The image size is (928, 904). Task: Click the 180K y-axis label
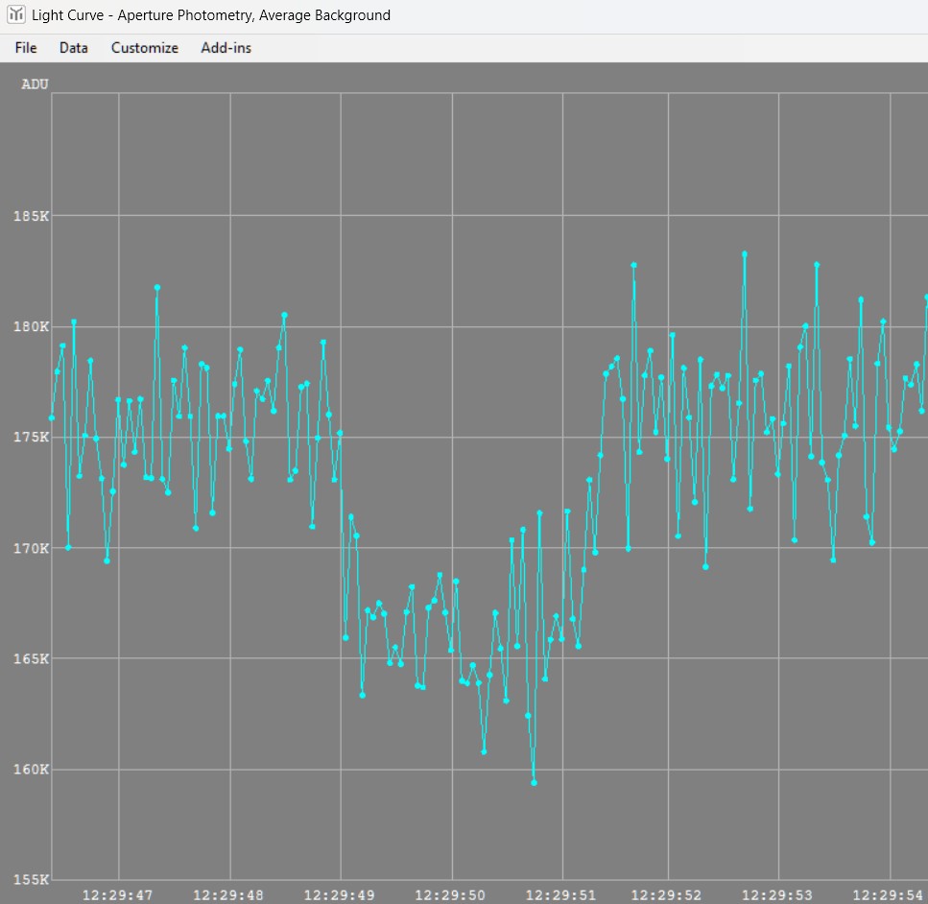click(x=31, y=327)
